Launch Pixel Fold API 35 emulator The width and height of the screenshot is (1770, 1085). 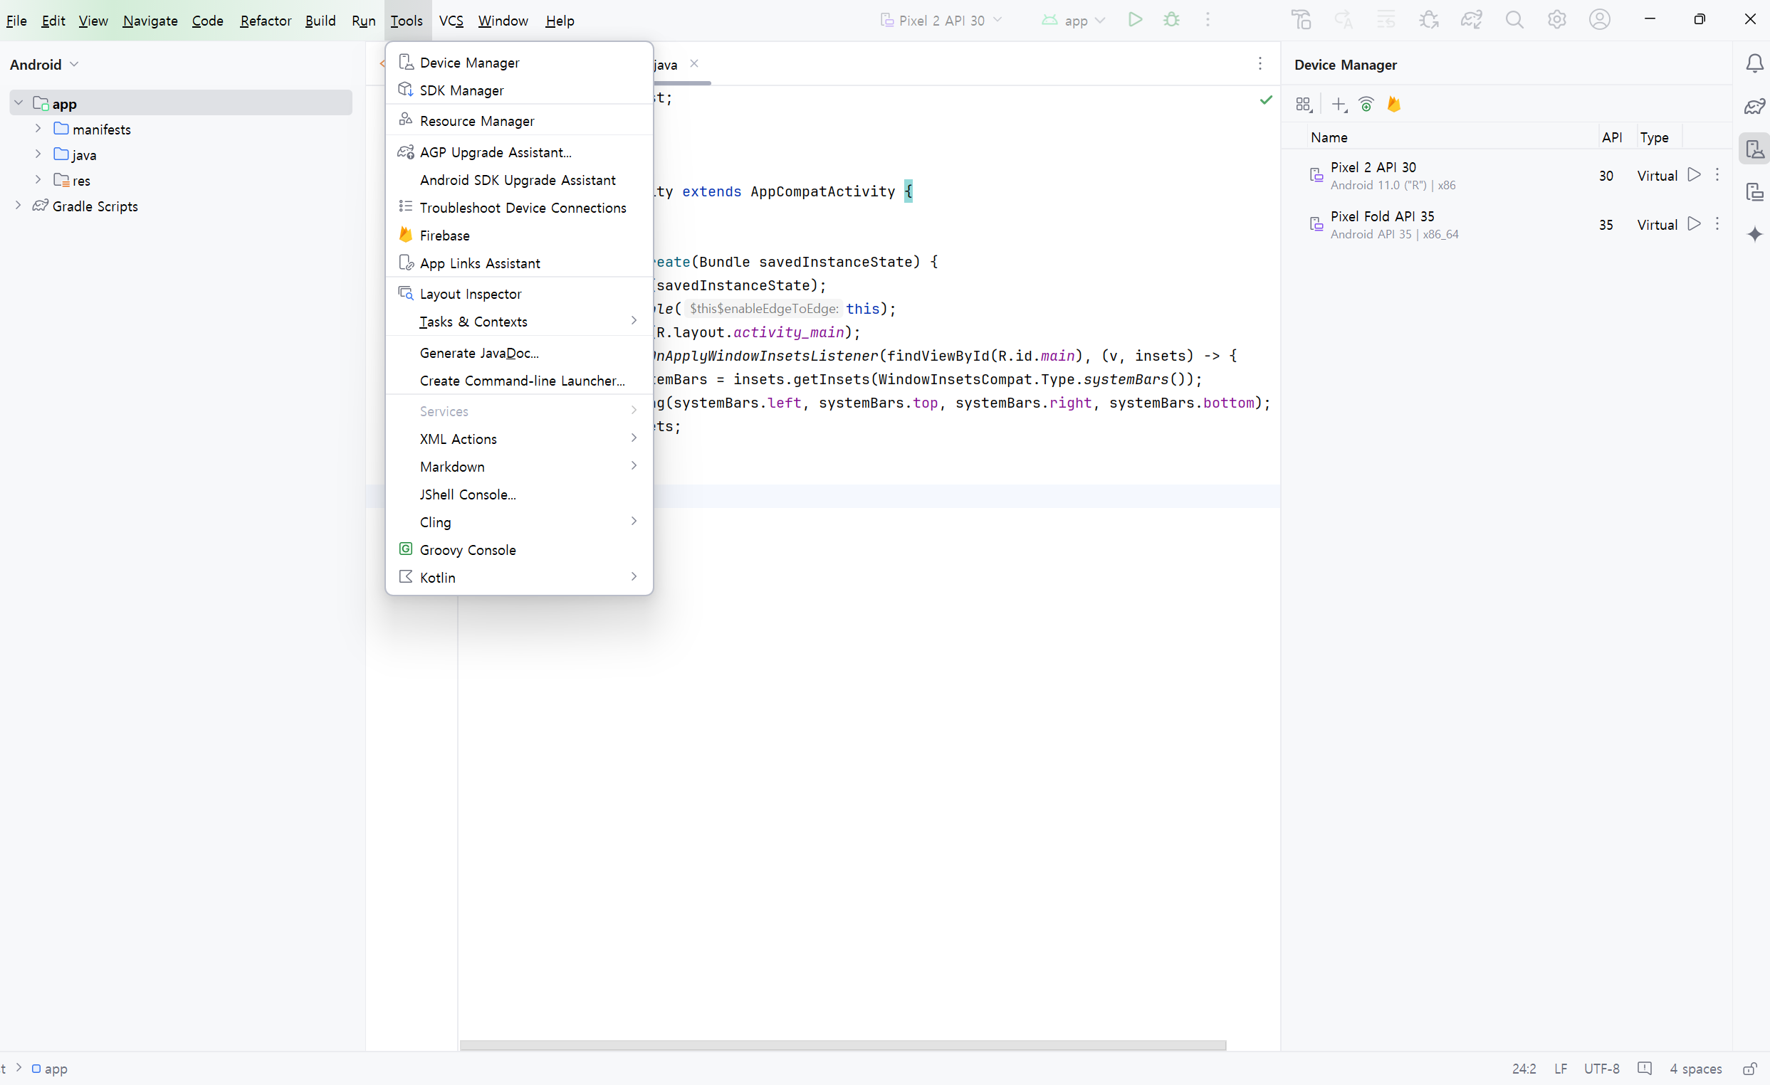click(1694, 224)
